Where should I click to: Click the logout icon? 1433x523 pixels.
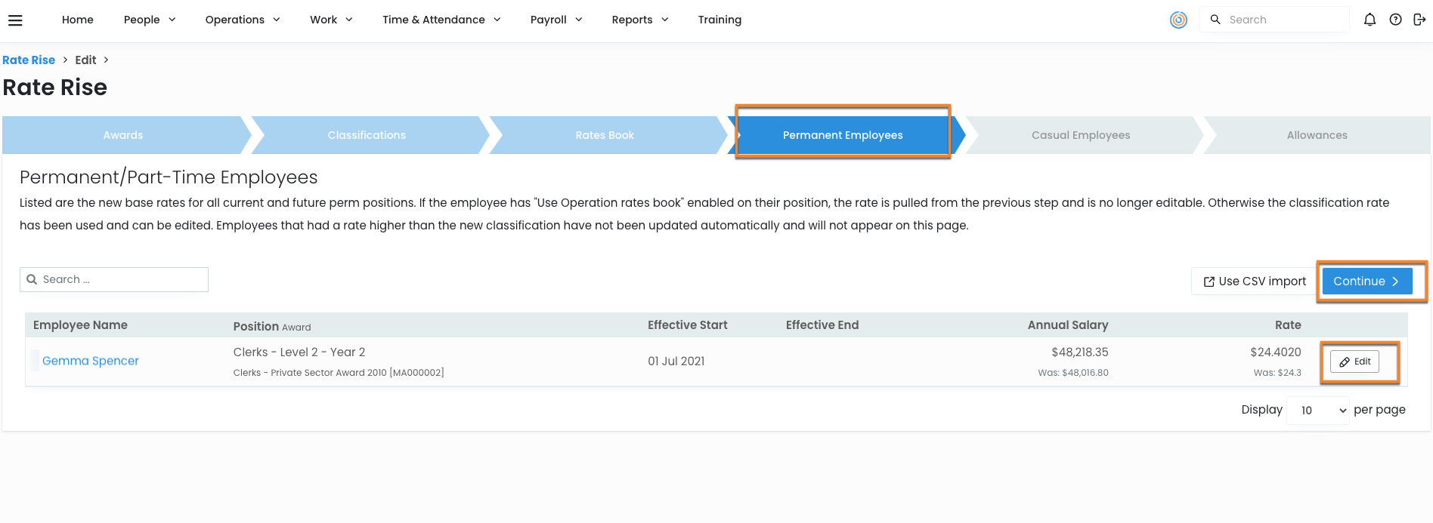tap(1419, 20)
